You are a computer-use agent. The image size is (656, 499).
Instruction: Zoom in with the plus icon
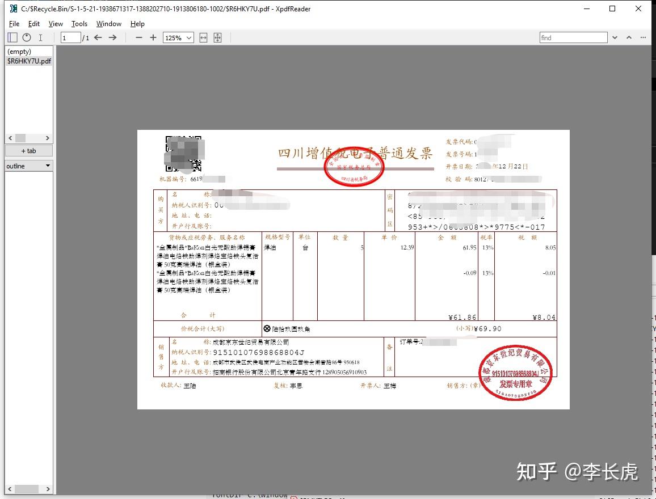click(x=153, y=37)
